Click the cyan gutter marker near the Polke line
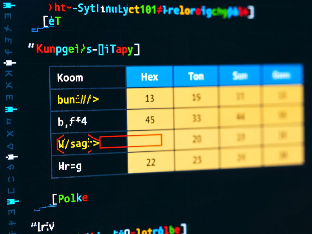312x234 pixels. click(x=12, y=201)
